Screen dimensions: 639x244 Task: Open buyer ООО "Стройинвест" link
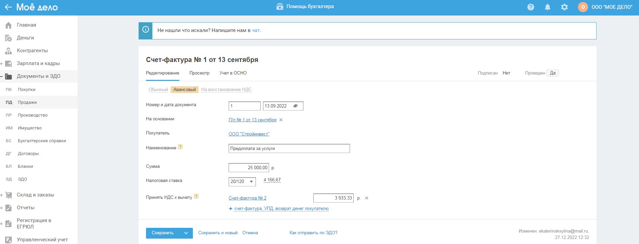249,134
